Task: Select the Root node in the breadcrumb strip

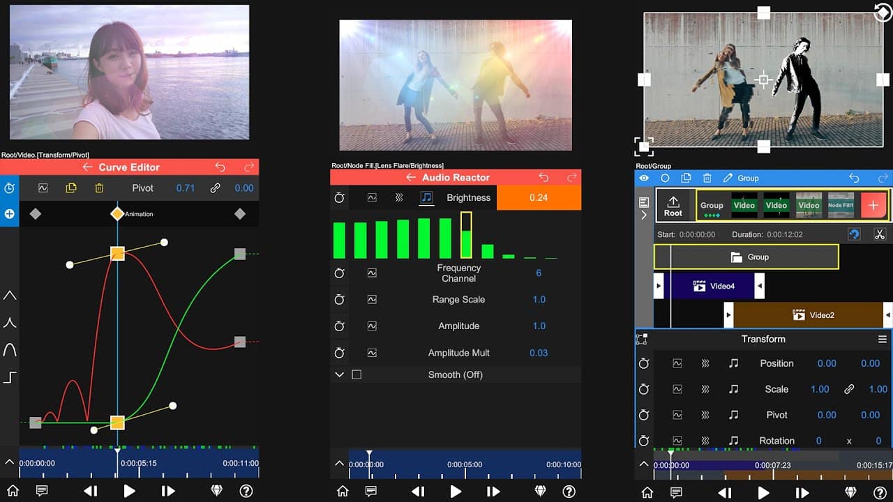Action: 674,204
